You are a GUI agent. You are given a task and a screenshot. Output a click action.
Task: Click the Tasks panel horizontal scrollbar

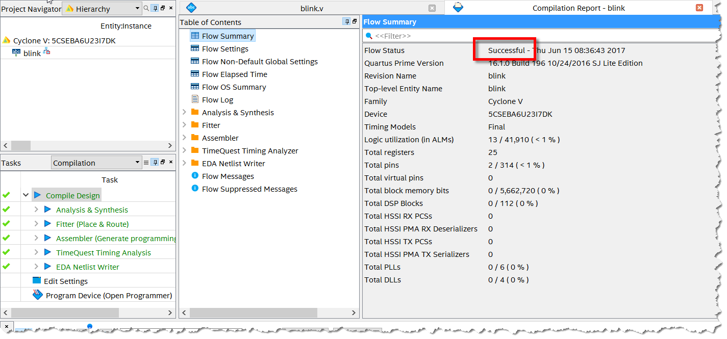[88, 312]
